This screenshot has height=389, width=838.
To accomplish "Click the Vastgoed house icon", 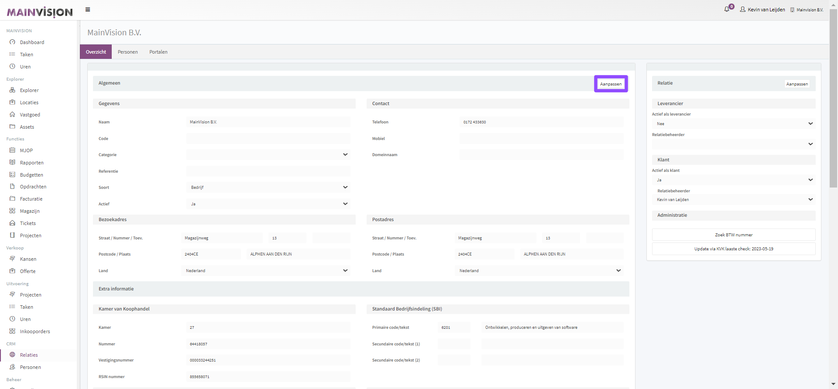I will coord(12,115).
